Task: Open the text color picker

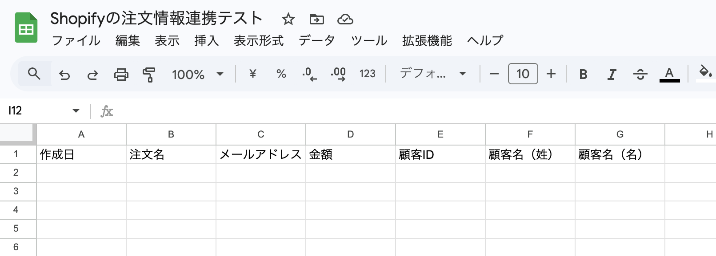Action: click(x=669, y=74)
